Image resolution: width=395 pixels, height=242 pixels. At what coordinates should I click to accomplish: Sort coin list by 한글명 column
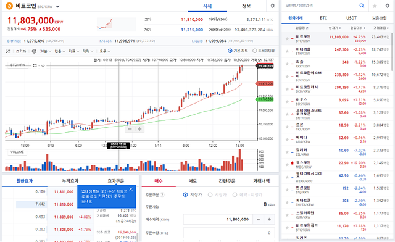click(302, 28)
